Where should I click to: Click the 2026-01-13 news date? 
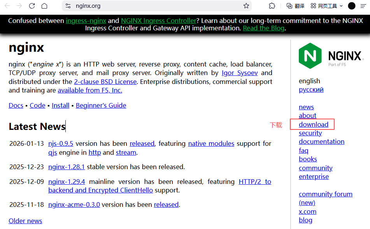27,143
